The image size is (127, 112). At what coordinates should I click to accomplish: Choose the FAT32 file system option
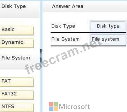tap(17, 95)
